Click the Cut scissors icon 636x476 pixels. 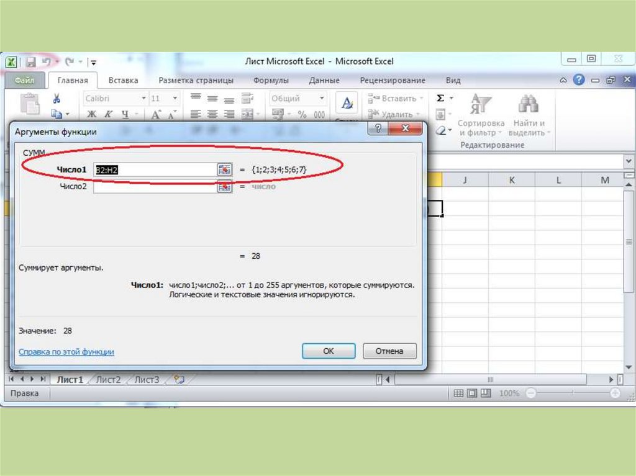click(x=57, y=99)
